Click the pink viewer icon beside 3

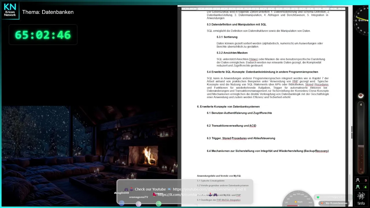pos(358,180)
